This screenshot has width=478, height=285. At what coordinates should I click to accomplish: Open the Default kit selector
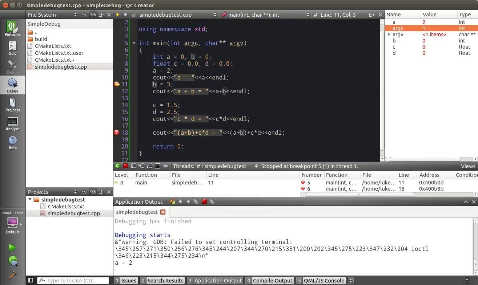point(12,222)
